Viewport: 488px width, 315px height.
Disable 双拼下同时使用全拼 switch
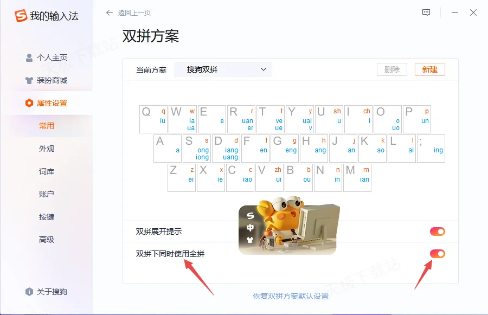[437, 254]
